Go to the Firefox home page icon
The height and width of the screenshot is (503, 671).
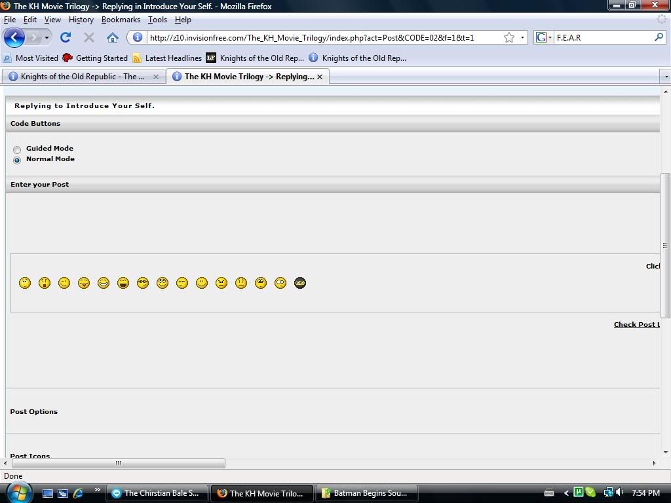[113, 37]
